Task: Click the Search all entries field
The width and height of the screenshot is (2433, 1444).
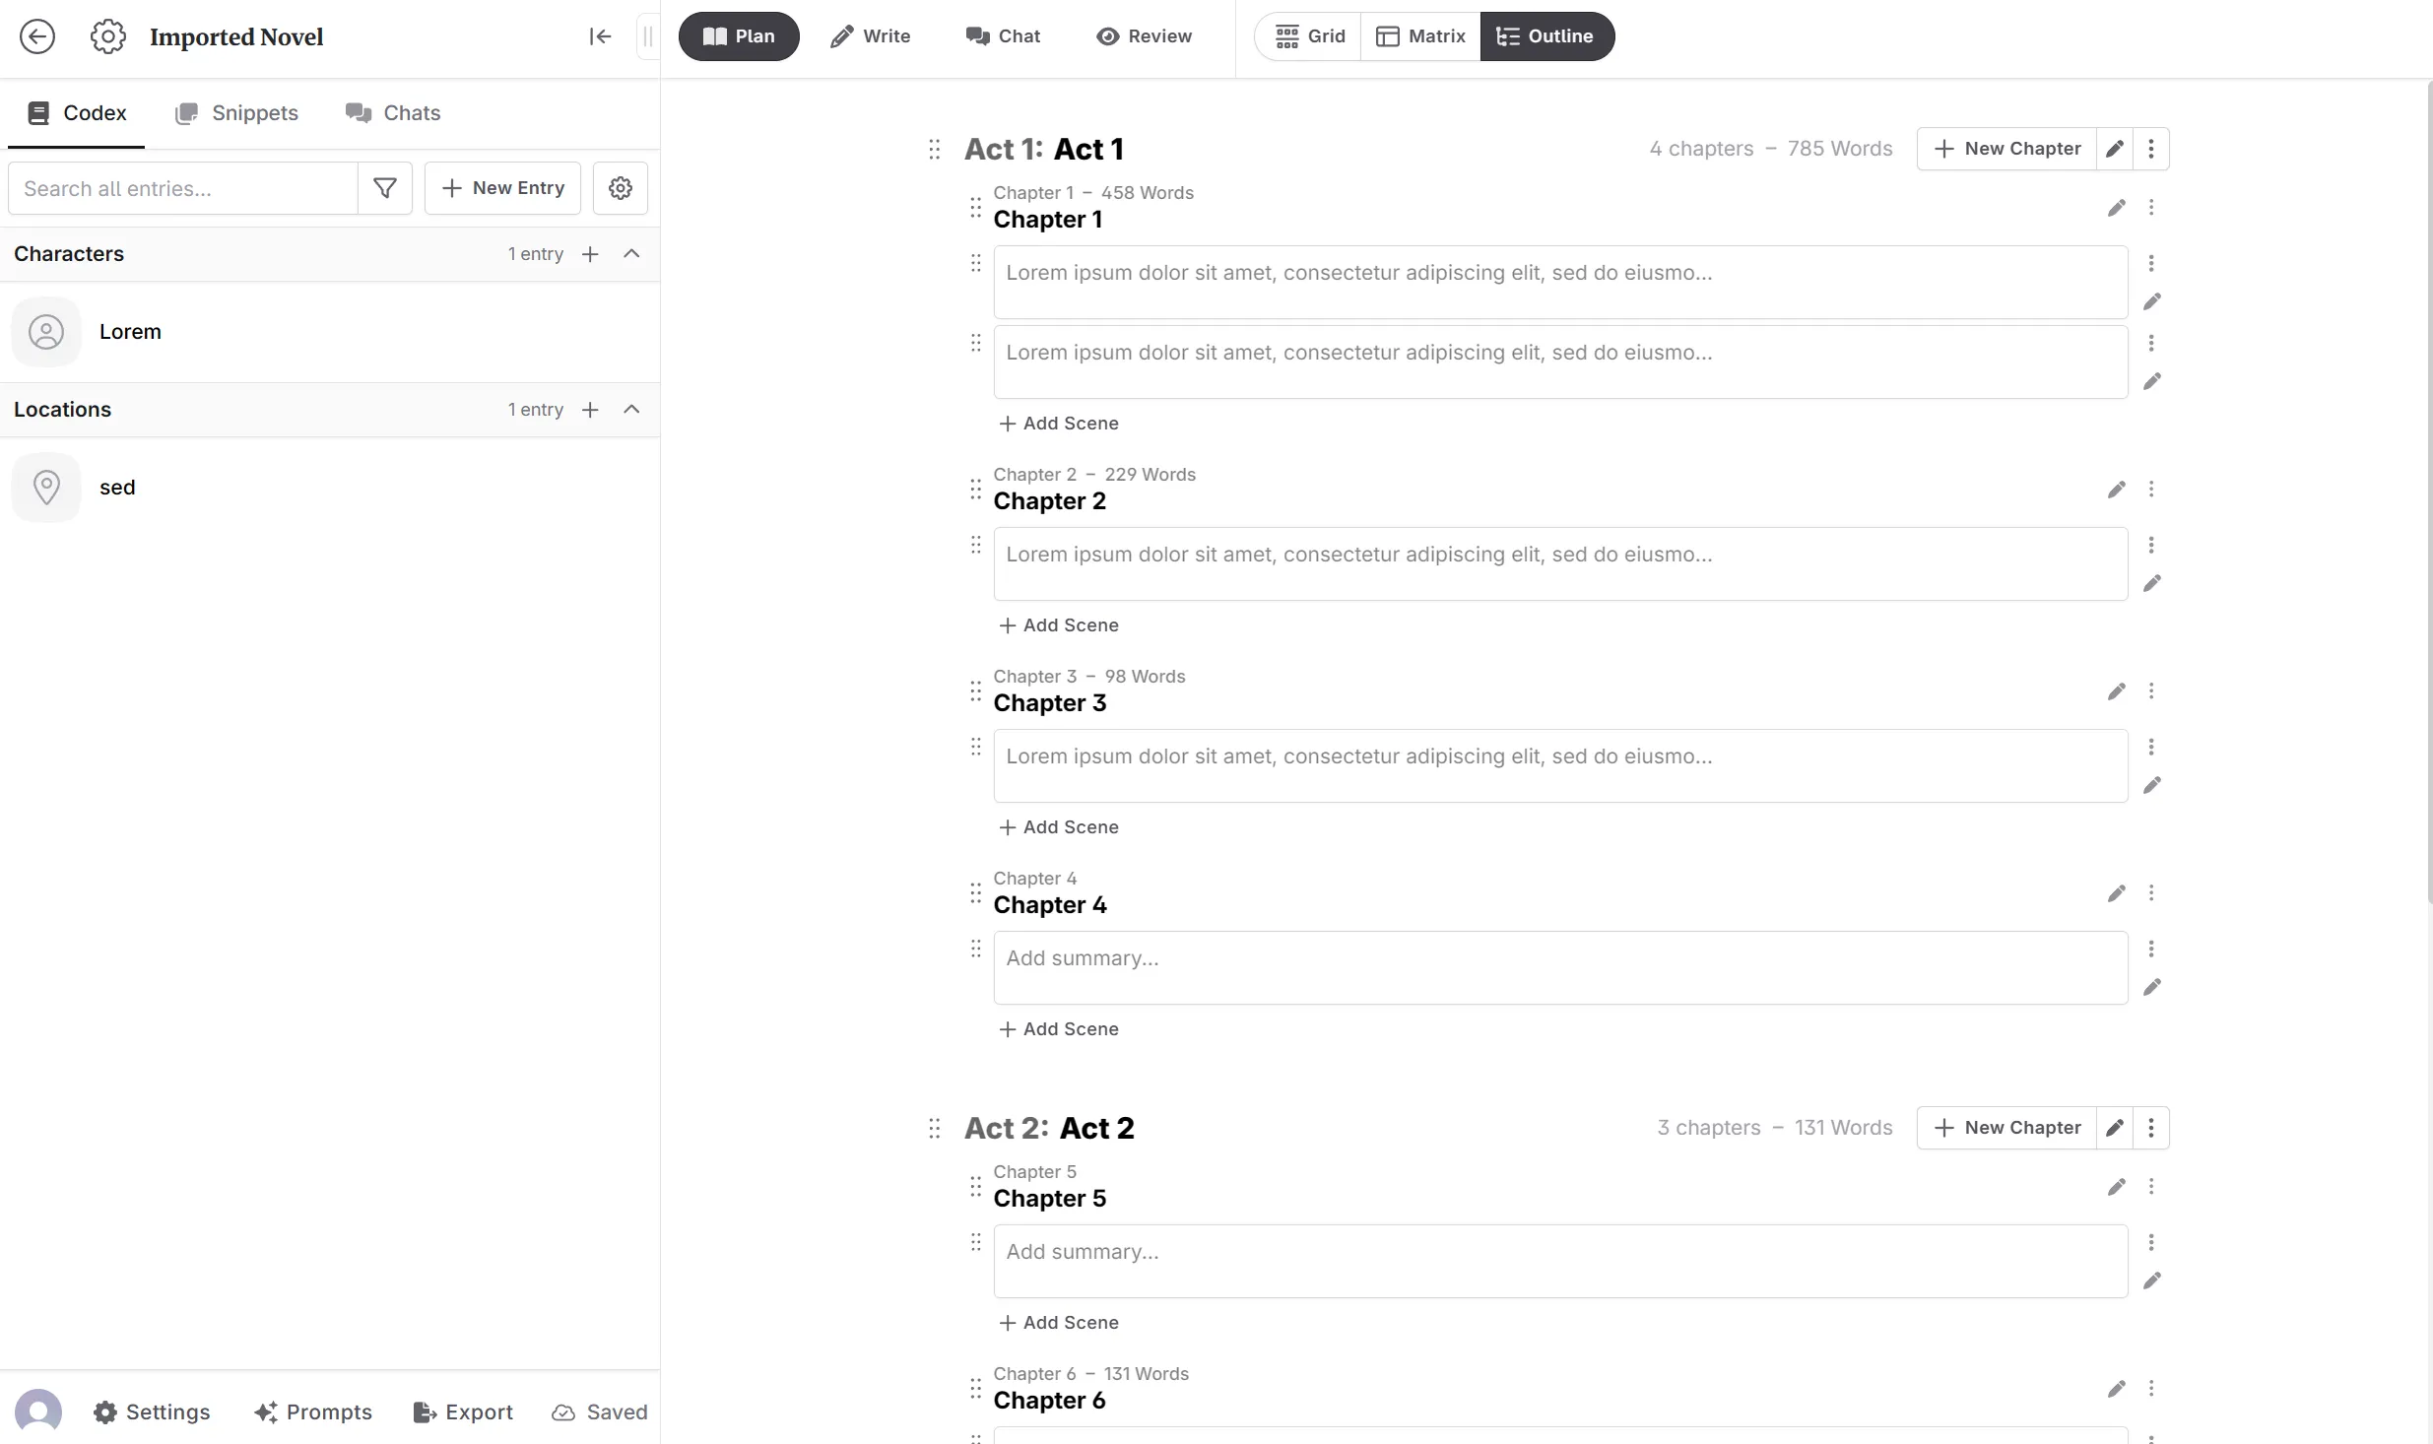Action: pyautogui.click(x=182, y=188)
